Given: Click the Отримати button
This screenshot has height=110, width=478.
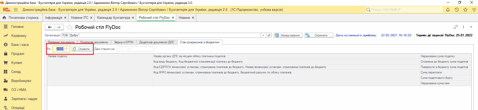Looking at the screenshot, I should click(x=319, y=35).
